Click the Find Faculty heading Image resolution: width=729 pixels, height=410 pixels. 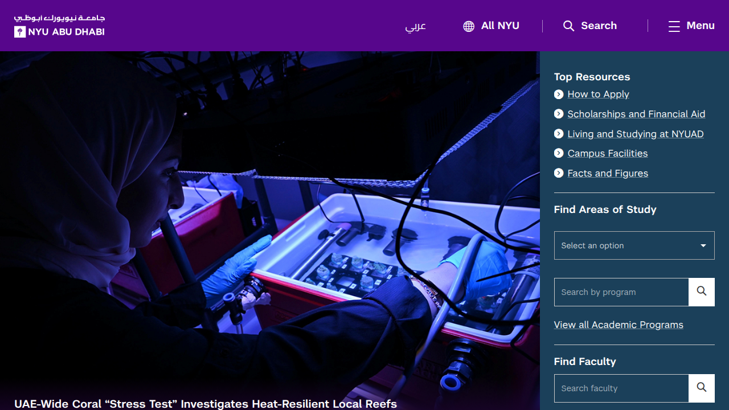585,362
